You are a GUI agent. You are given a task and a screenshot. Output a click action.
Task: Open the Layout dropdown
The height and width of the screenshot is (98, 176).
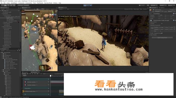(x=171, y=5)
